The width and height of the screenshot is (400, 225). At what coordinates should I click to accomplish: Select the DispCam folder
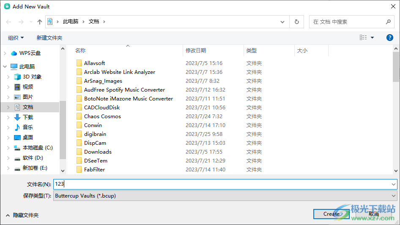pyautogui.click(x=95, y=143)
